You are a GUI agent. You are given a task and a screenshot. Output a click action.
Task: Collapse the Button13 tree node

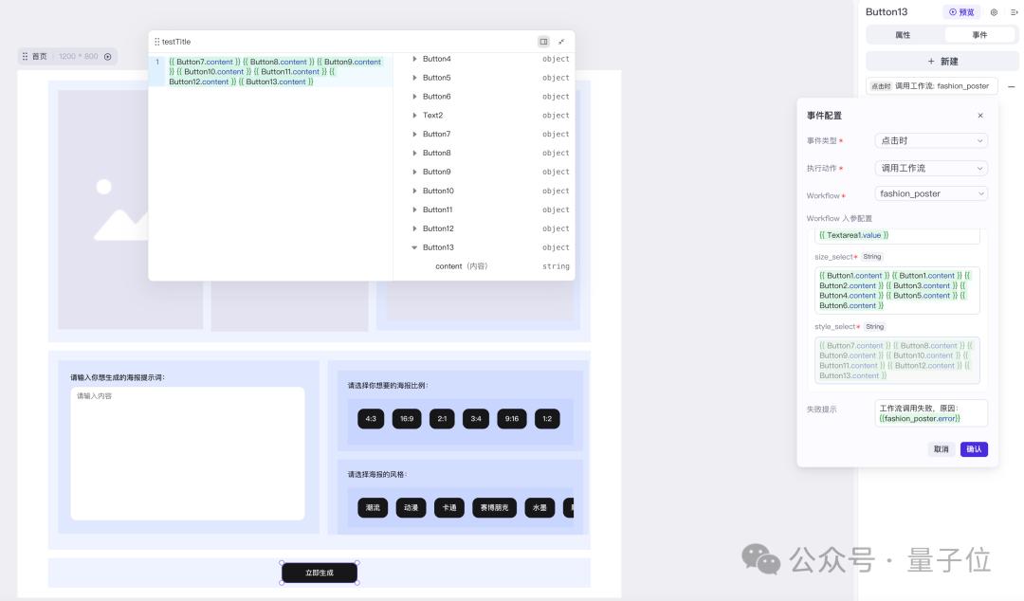point(414,247)
